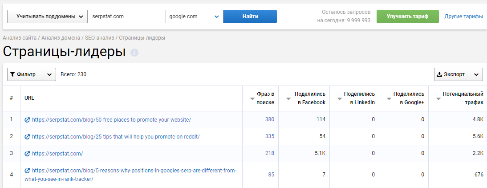Open external link icon for 5-reasons URL
The height and width of the screenshot is (188, 487).
(x=27, y=171)
